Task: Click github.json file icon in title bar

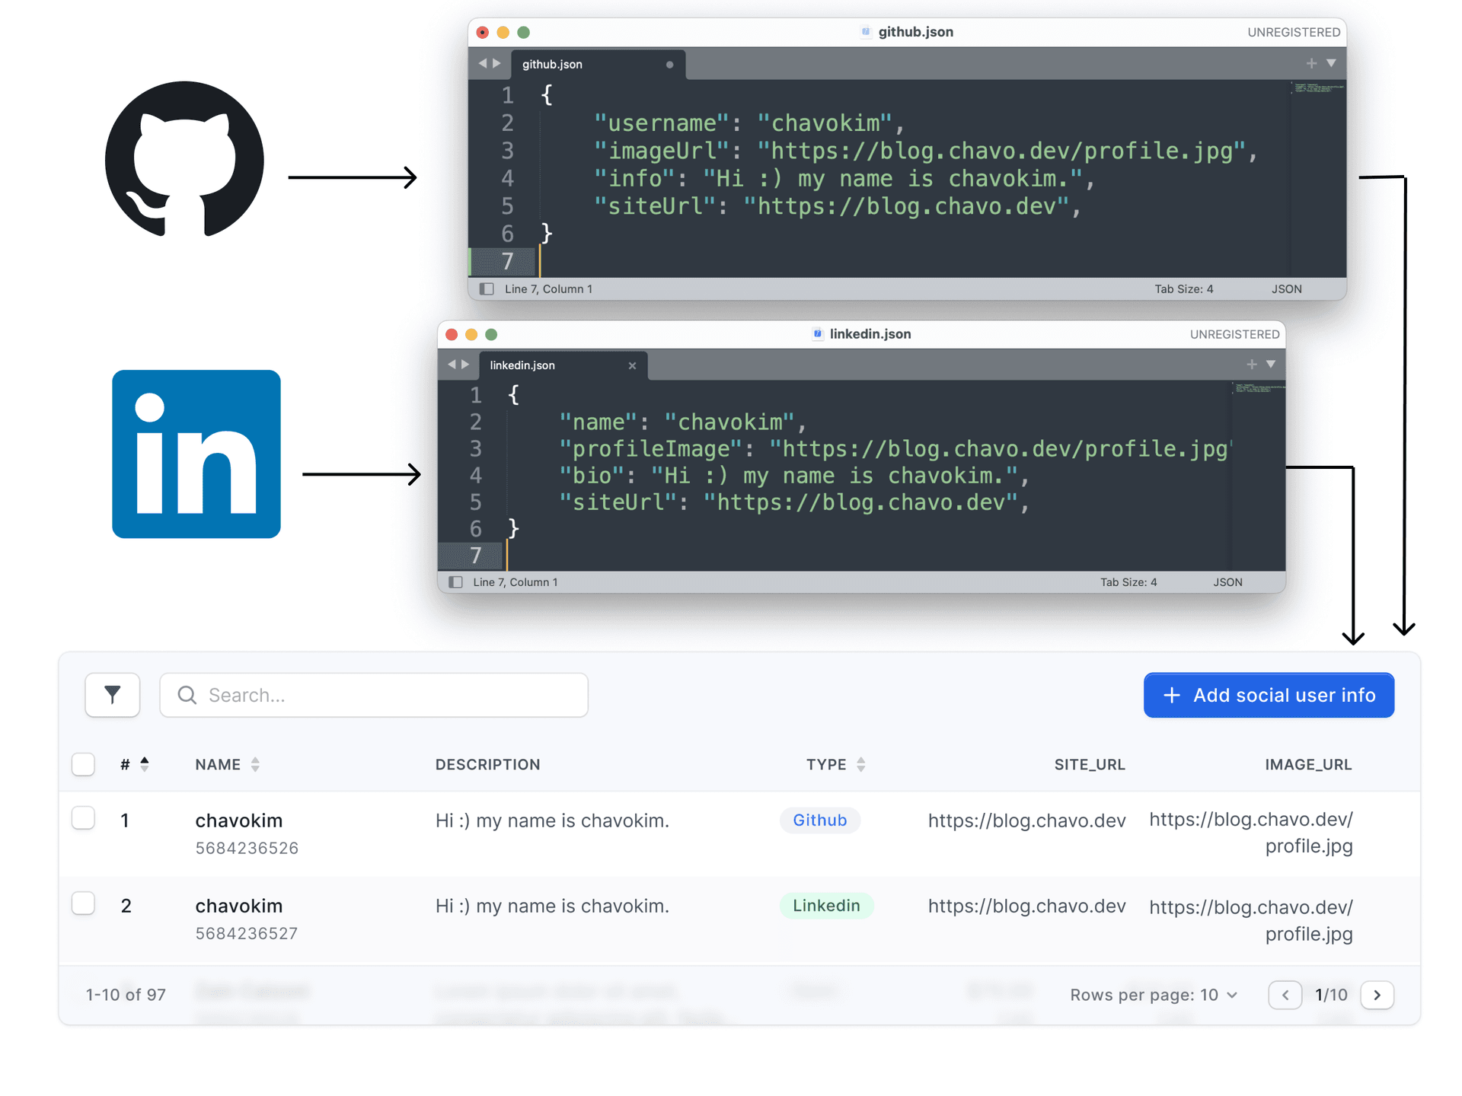Action: 865,32
